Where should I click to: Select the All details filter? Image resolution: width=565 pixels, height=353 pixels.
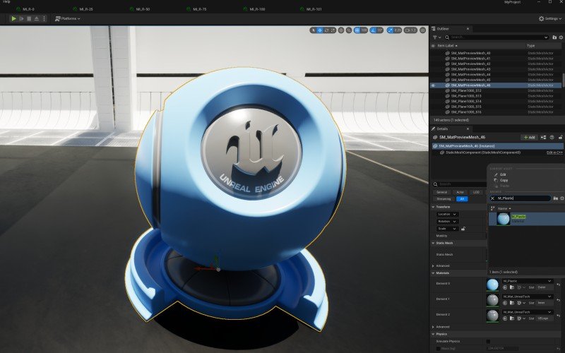click(462, 199)
